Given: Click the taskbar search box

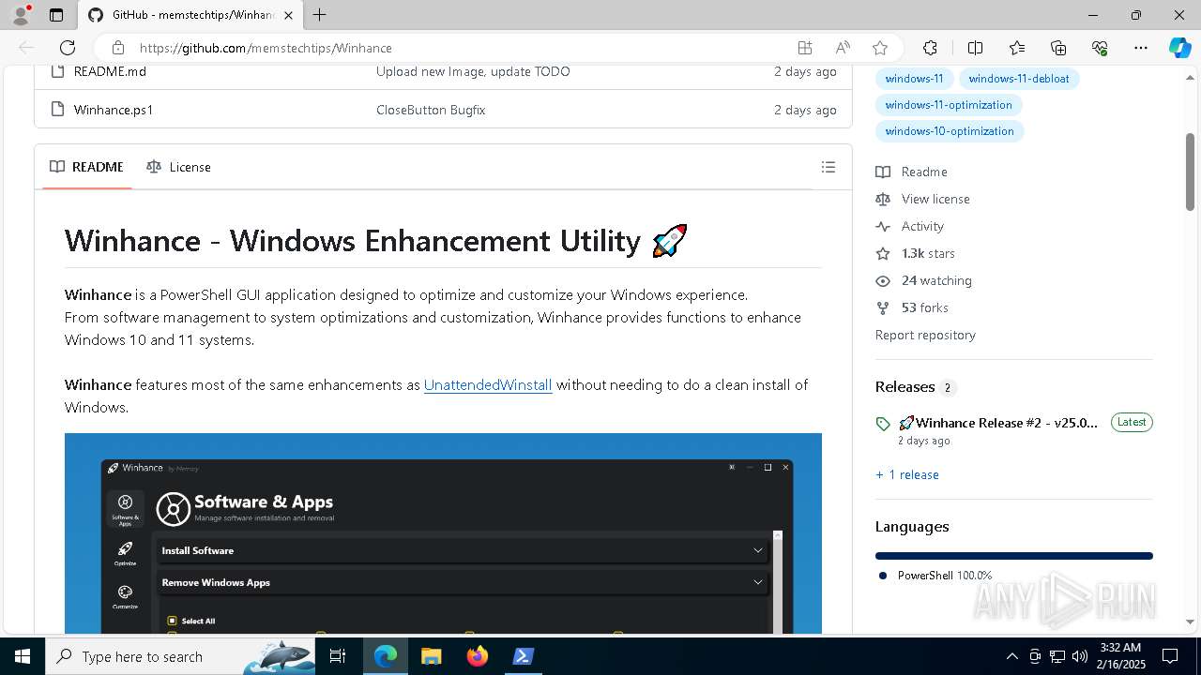Looking at the screenshot, I should coord(180,656).
